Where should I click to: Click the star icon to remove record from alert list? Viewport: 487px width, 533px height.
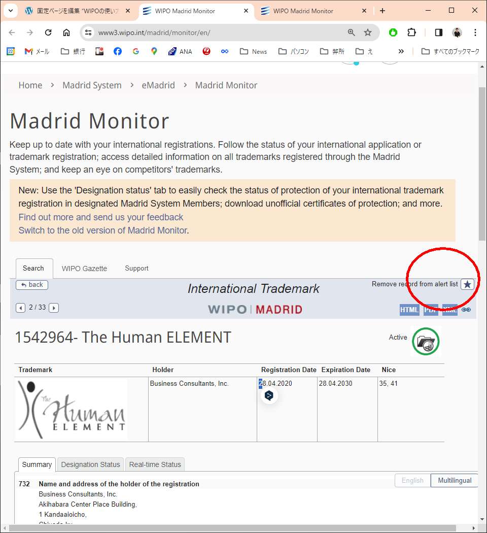tap(467, 284)
